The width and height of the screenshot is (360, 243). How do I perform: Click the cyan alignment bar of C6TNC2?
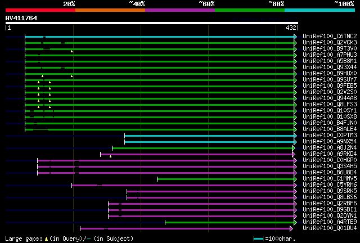(160, 37)
